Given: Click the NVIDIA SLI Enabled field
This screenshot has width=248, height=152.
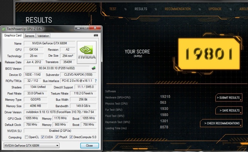Looking at the screenshot, I should pos(60,131).
